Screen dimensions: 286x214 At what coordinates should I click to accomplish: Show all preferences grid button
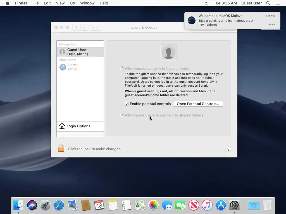coord(96,27)
